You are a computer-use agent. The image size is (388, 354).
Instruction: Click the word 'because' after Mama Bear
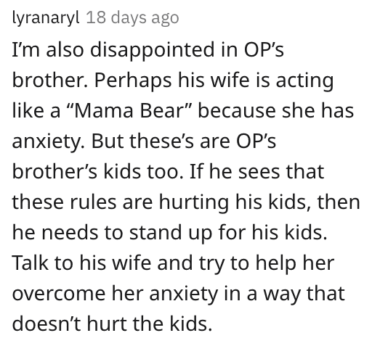click(x=237, y=110)
